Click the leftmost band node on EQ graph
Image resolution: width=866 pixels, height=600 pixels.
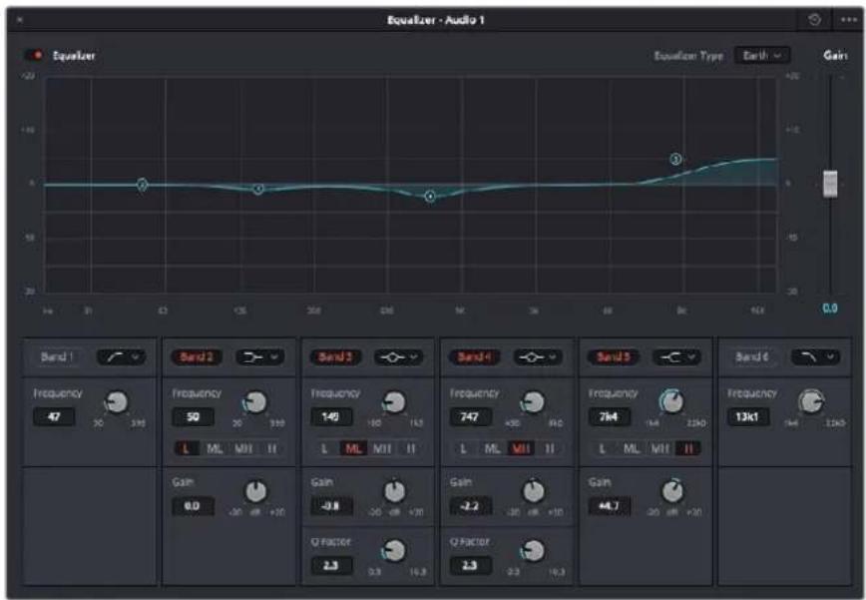(x=143, y=185)
